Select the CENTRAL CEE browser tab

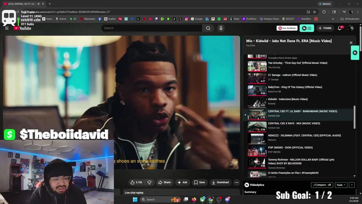tap(23, 4)
